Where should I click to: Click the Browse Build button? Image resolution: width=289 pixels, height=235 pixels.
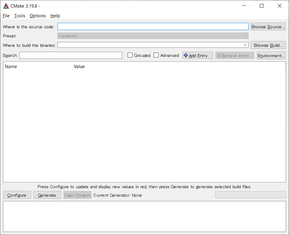click(x=268, y=45)
